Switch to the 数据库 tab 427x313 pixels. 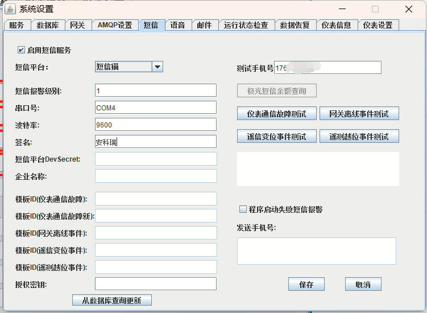48,25
